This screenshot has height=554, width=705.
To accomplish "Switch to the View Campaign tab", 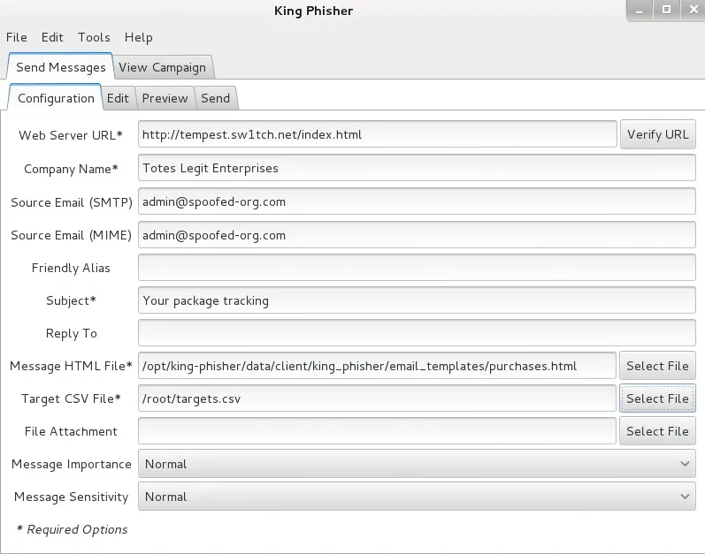I will point(162,67).
